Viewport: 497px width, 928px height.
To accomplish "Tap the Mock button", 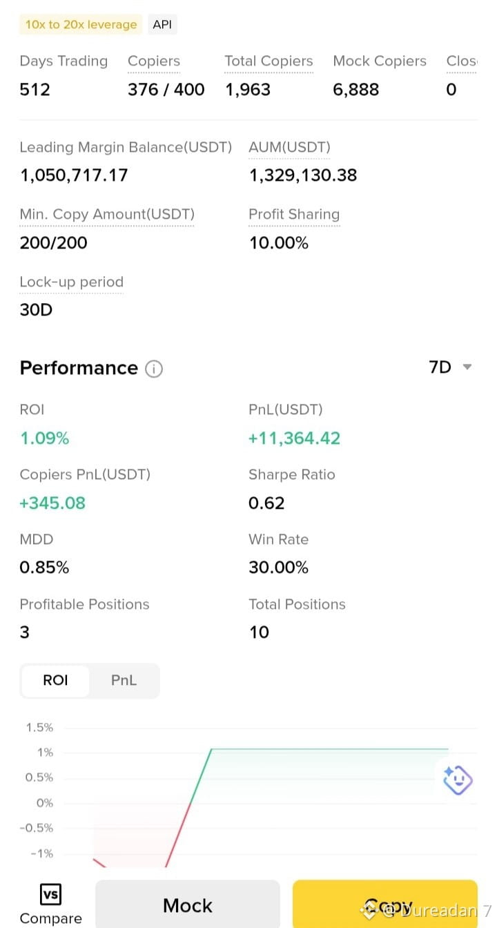I will tap(188, 904).
